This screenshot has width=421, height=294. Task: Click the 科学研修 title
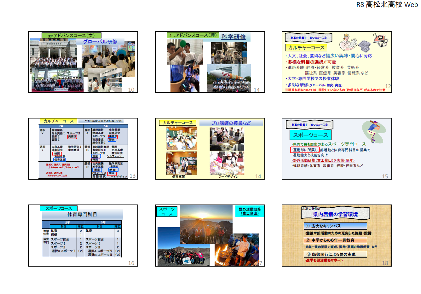click(234, 37)
